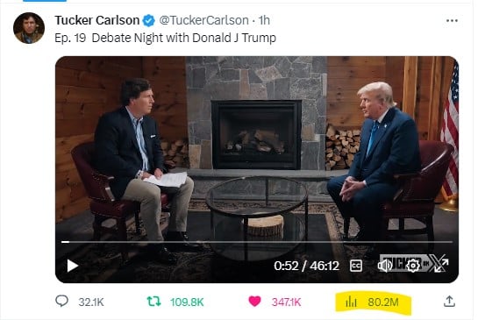This screenshot has width=485, height=320.
Task: Open Tucker Carlson display name link
Action: (97, 20)
